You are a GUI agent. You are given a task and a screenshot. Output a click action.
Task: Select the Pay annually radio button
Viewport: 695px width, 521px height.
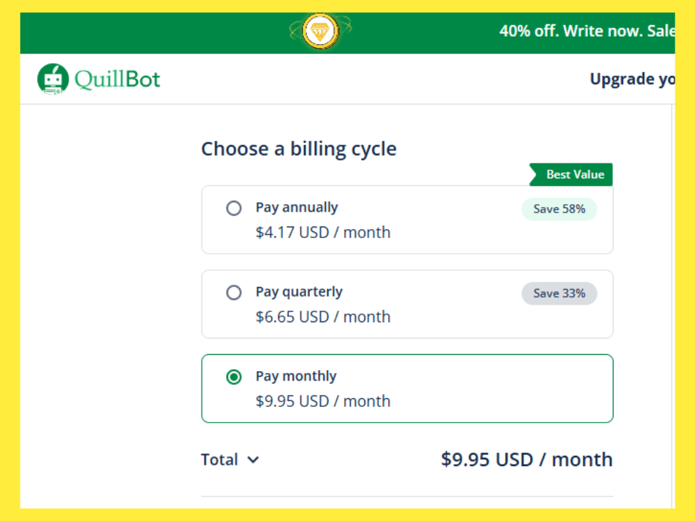pyautogui.click(x=233, y=208)
